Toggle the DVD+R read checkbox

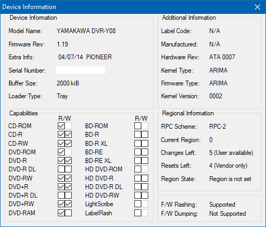pos(61,187)
